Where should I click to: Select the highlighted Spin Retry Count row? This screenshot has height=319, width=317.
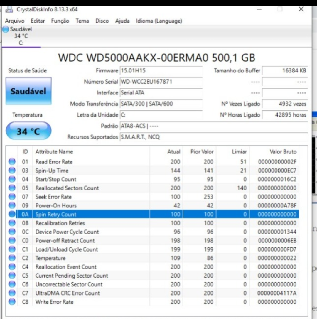click(158, 214)
